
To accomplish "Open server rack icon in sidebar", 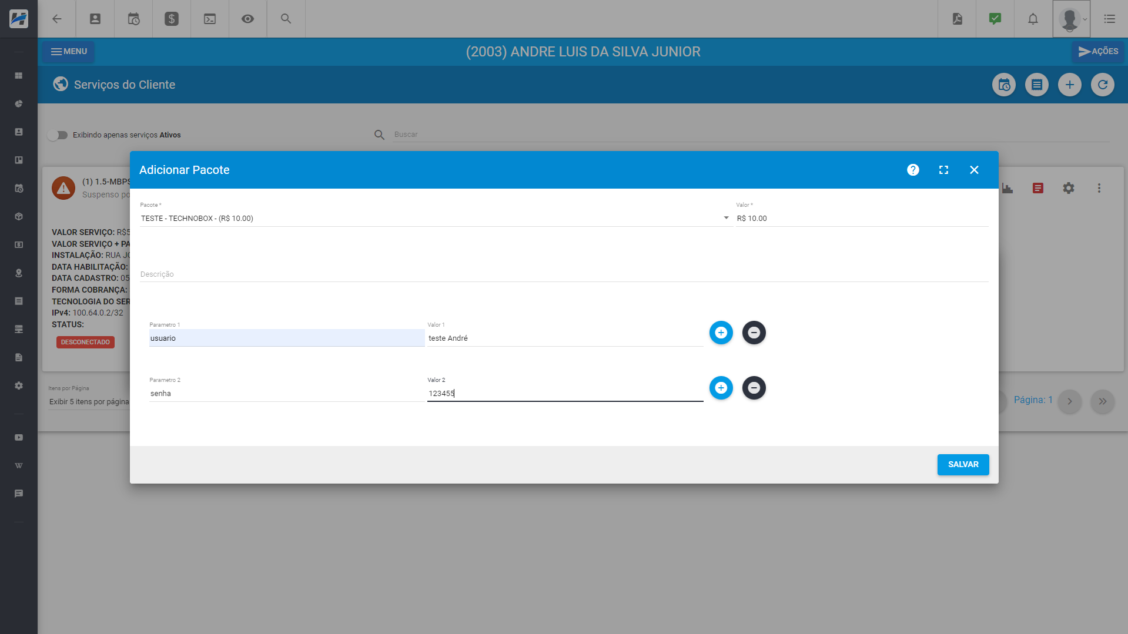I will [x=19, y=330].
